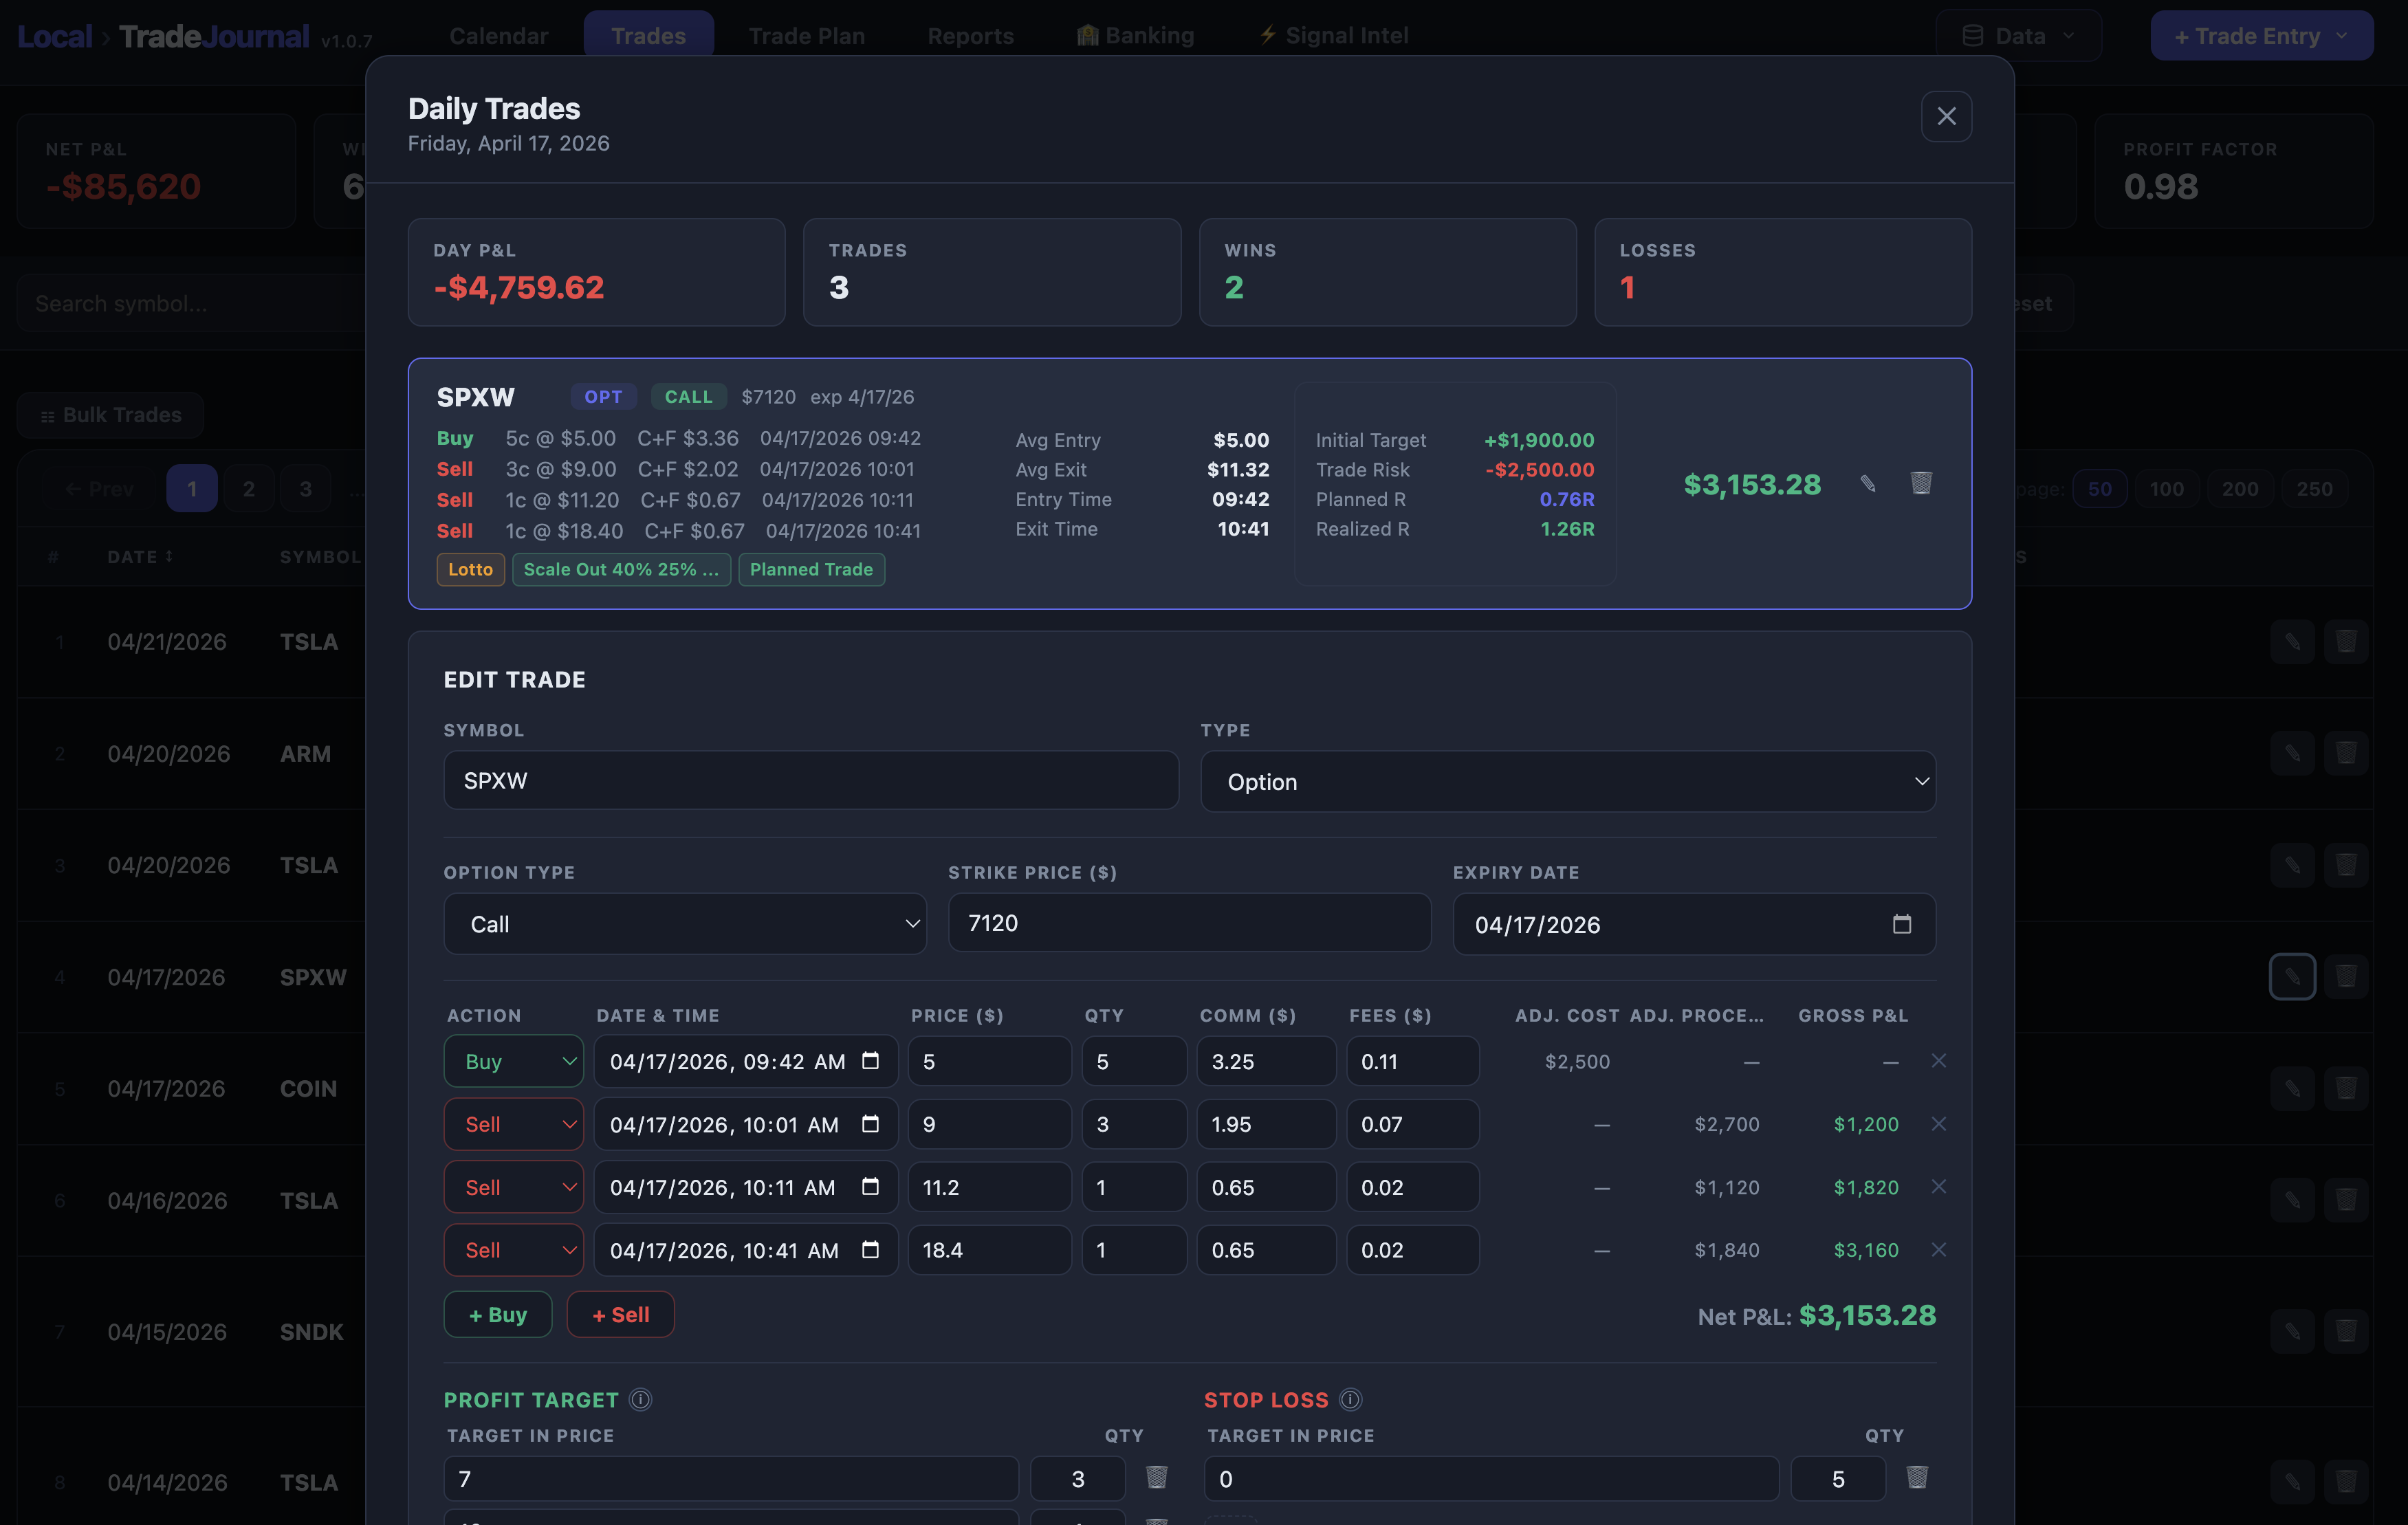
Task: Toggle the Scale Out 40% 25% tag
Action: point(620,569)
